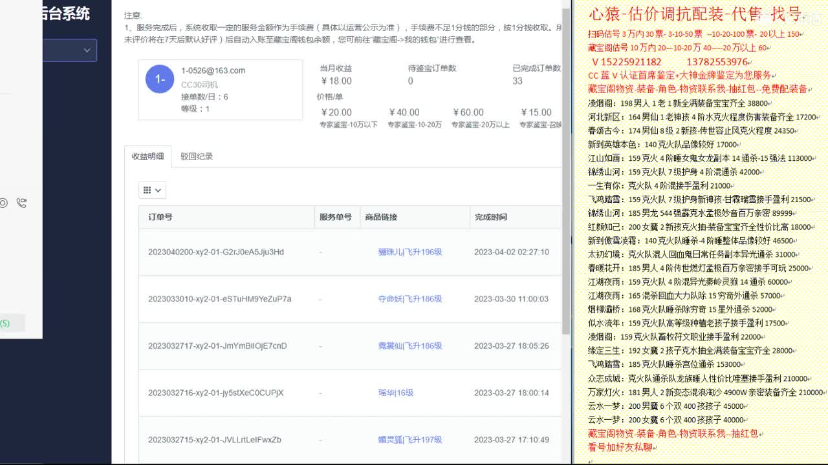This screenshot has width=828, height=465.
Task: Open the 夺命妖|飞升186级 product link
Action: [410, 299]
